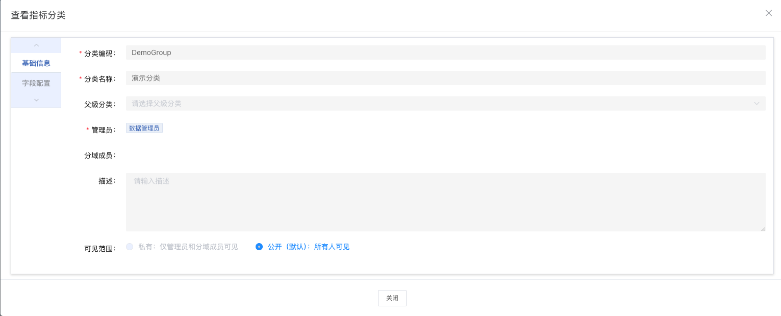Click the 父级分类 dropdown arrow icon

pyautogui.click(x=757, y=103)
